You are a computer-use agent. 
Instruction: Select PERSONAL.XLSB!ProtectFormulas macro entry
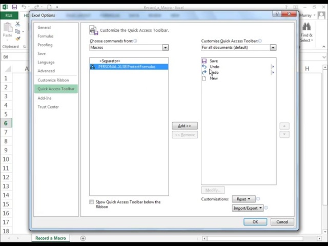129,67
